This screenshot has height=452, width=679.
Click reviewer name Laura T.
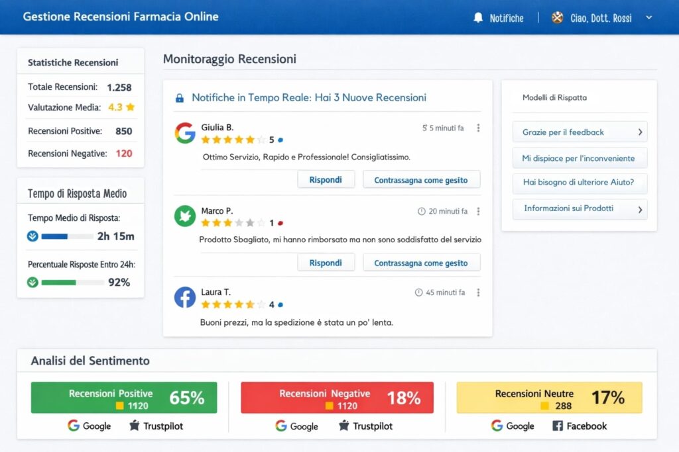[x=216, y=292]
